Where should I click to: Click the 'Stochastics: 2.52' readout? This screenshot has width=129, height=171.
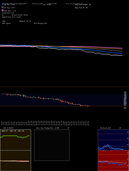click(8, 13)
